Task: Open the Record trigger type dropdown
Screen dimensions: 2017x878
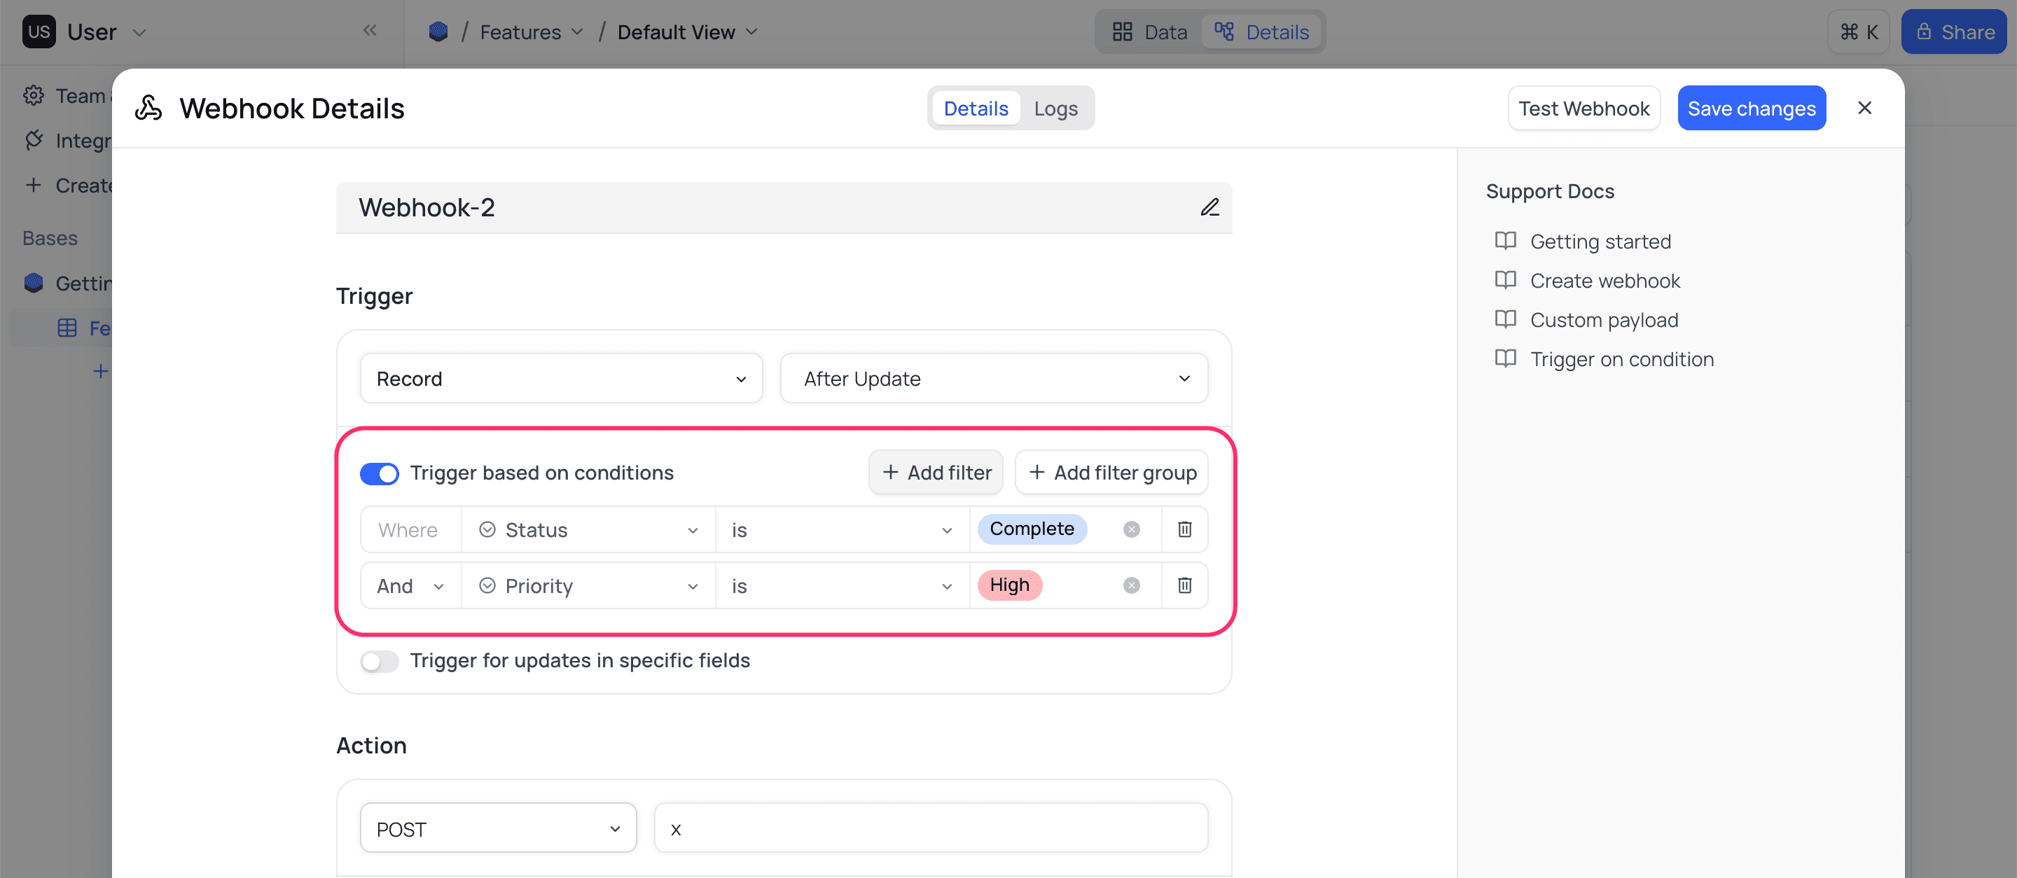Action: coord(560,378)
